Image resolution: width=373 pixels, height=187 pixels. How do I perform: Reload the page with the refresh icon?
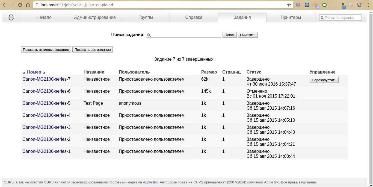(20, 5)
